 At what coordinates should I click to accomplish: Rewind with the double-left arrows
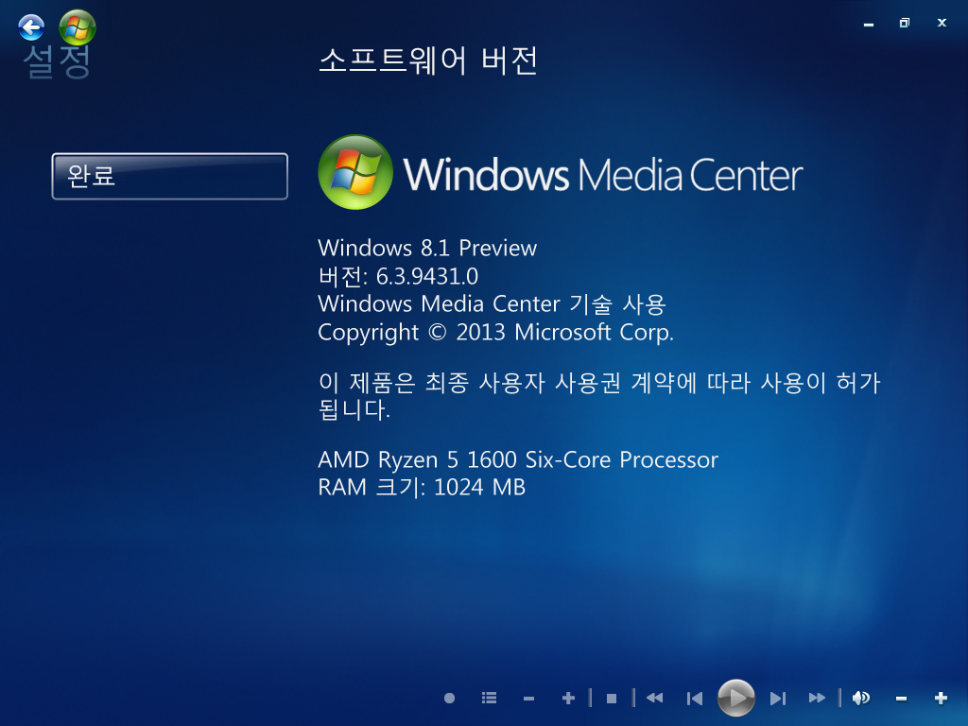654,699
